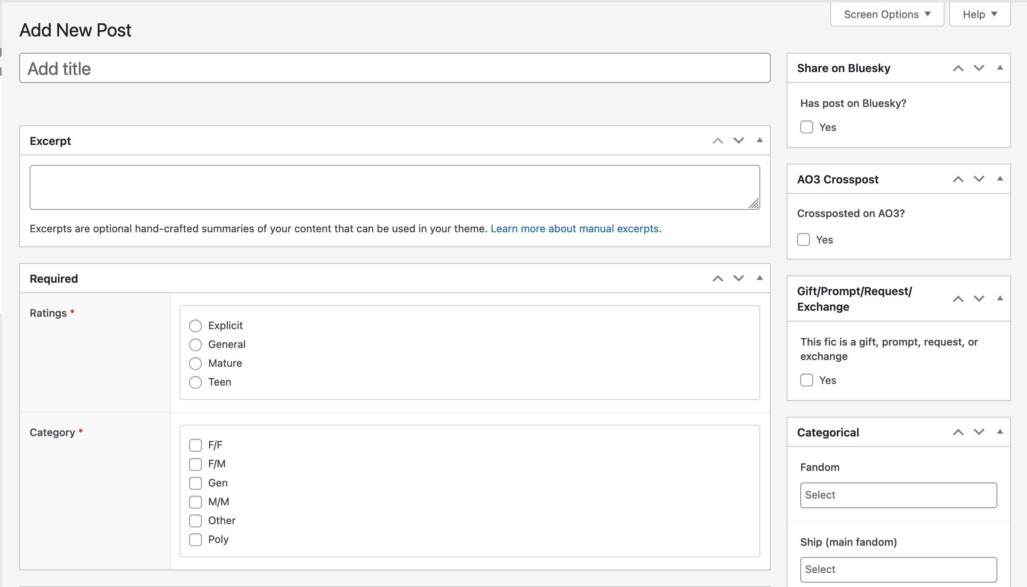Select the Mature rating
Screen dimensions: 1027x587
coord(195,363)
